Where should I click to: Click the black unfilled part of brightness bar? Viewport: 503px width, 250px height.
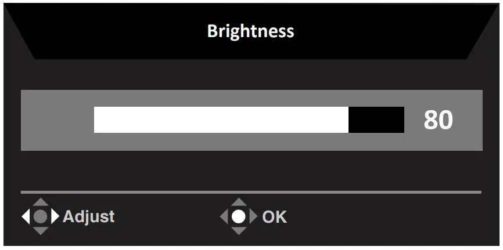pyautogui.click(x=376, y=119)
